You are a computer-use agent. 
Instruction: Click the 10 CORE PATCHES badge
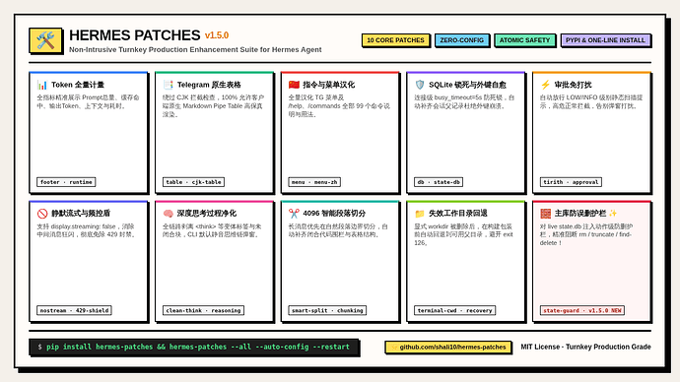(395, 40)
